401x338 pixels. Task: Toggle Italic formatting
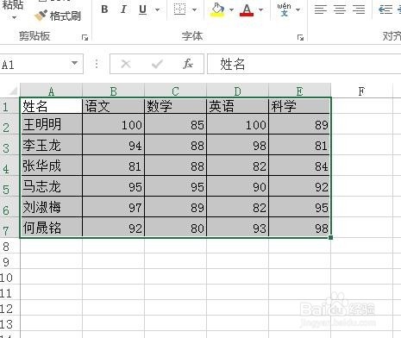tap(123, 9)
